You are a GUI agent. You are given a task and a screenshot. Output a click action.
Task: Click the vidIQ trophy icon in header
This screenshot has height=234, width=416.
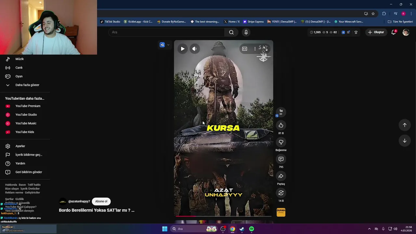356,32
